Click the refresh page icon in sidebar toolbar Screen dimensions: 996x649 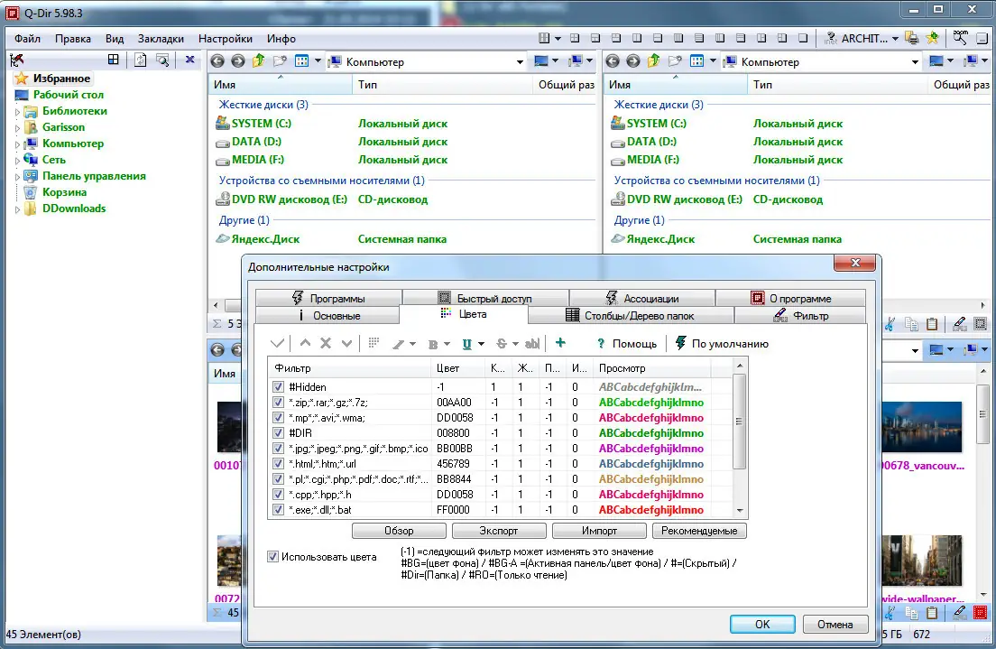tap(141, 60)
